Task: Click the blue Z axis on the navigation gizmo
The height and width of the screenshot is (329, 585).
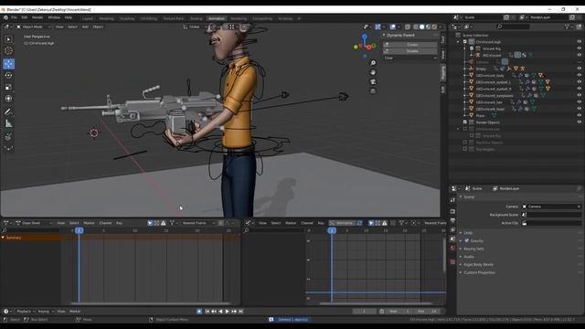Action: (365, 37)
